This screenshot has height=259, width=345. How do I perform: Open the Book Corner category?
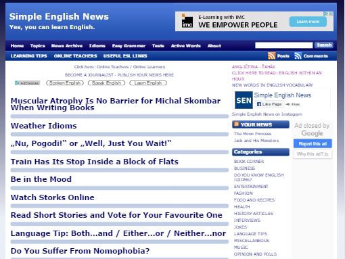249,162
